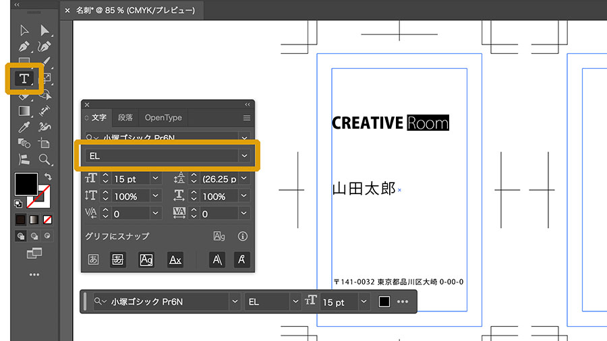Select the Type tool

pyautogui.click(x=24, y=78)
